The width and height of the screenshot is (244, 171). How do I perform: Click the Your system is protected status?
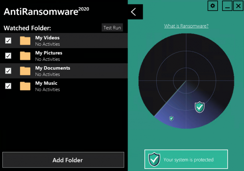[x=186, y=159]
